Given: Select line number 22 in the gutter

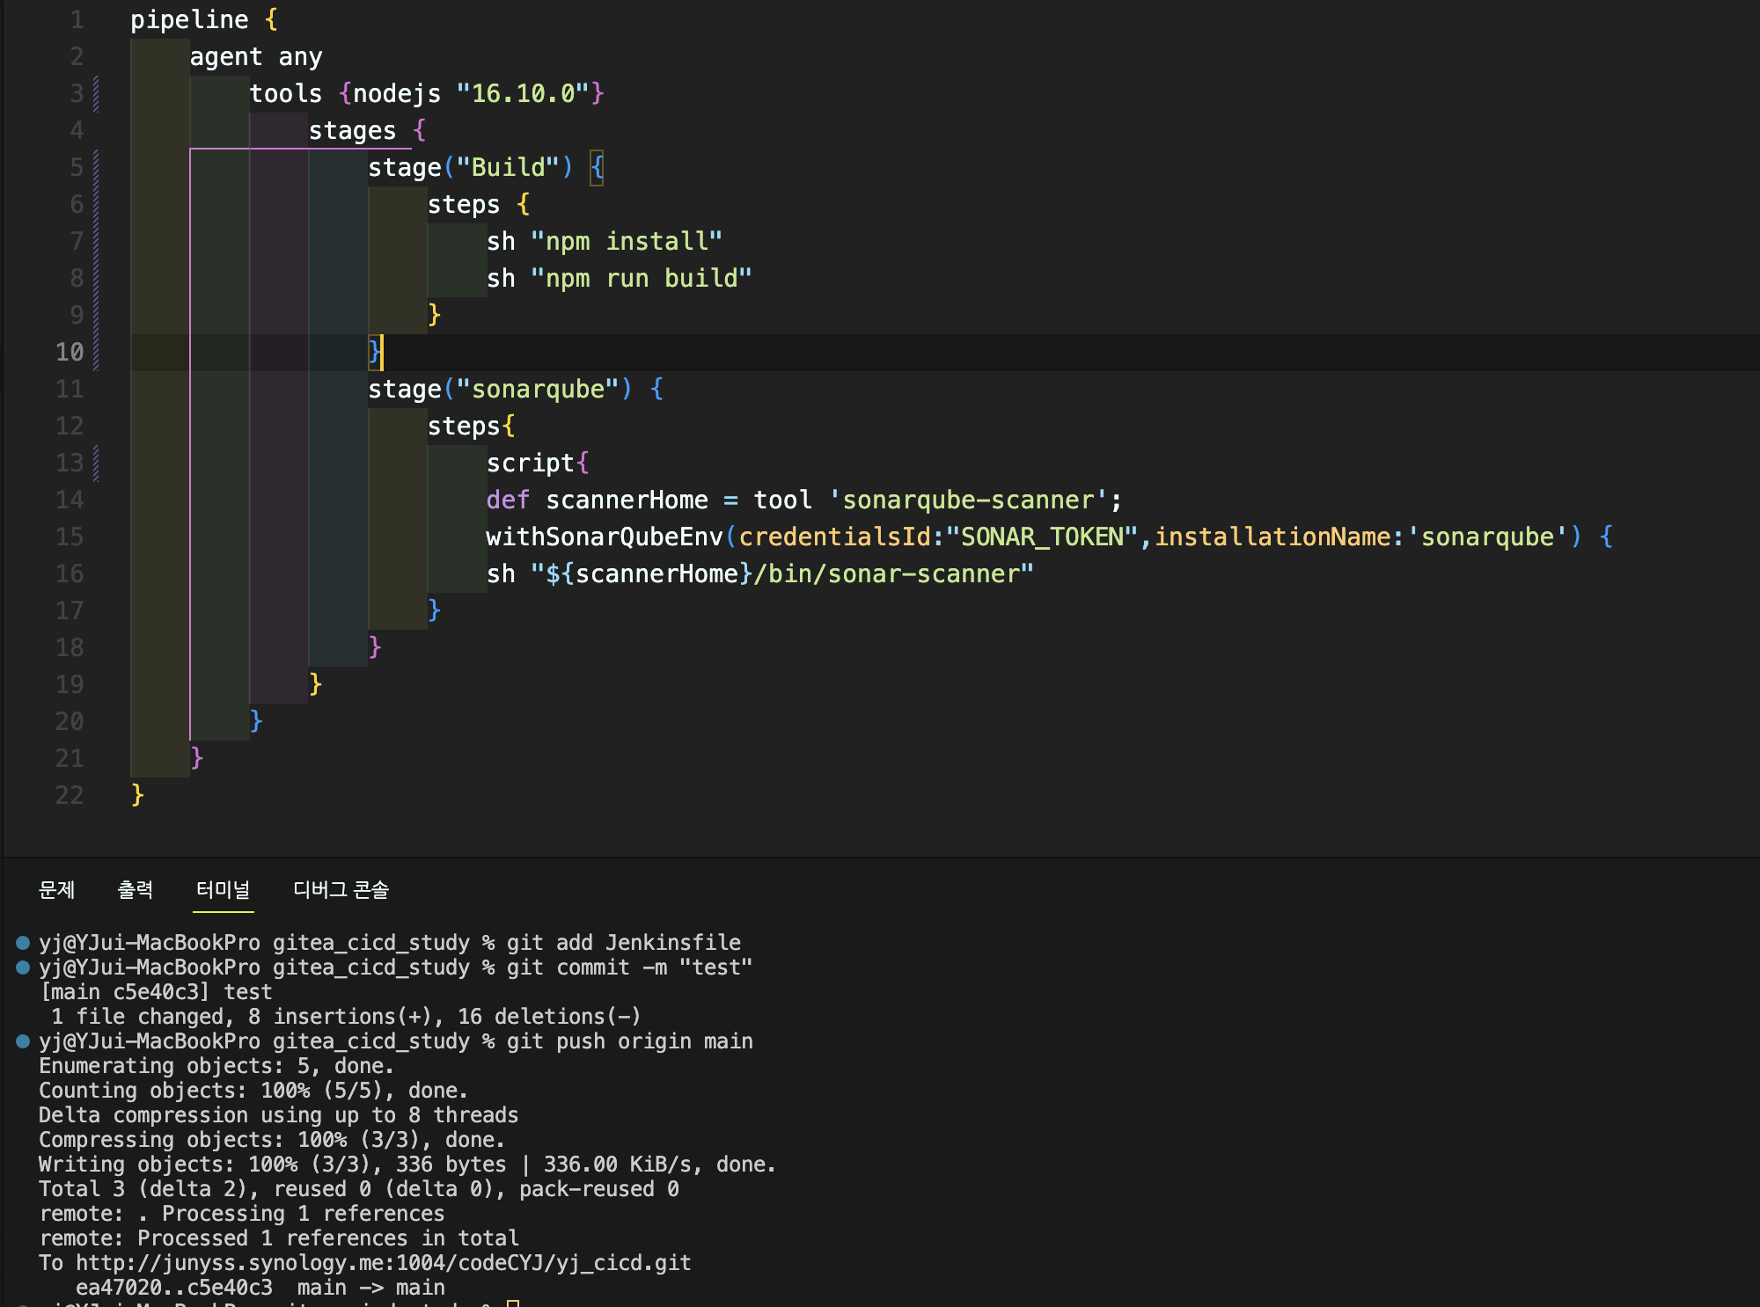Looking at the screenshot, I should [70, 796].
